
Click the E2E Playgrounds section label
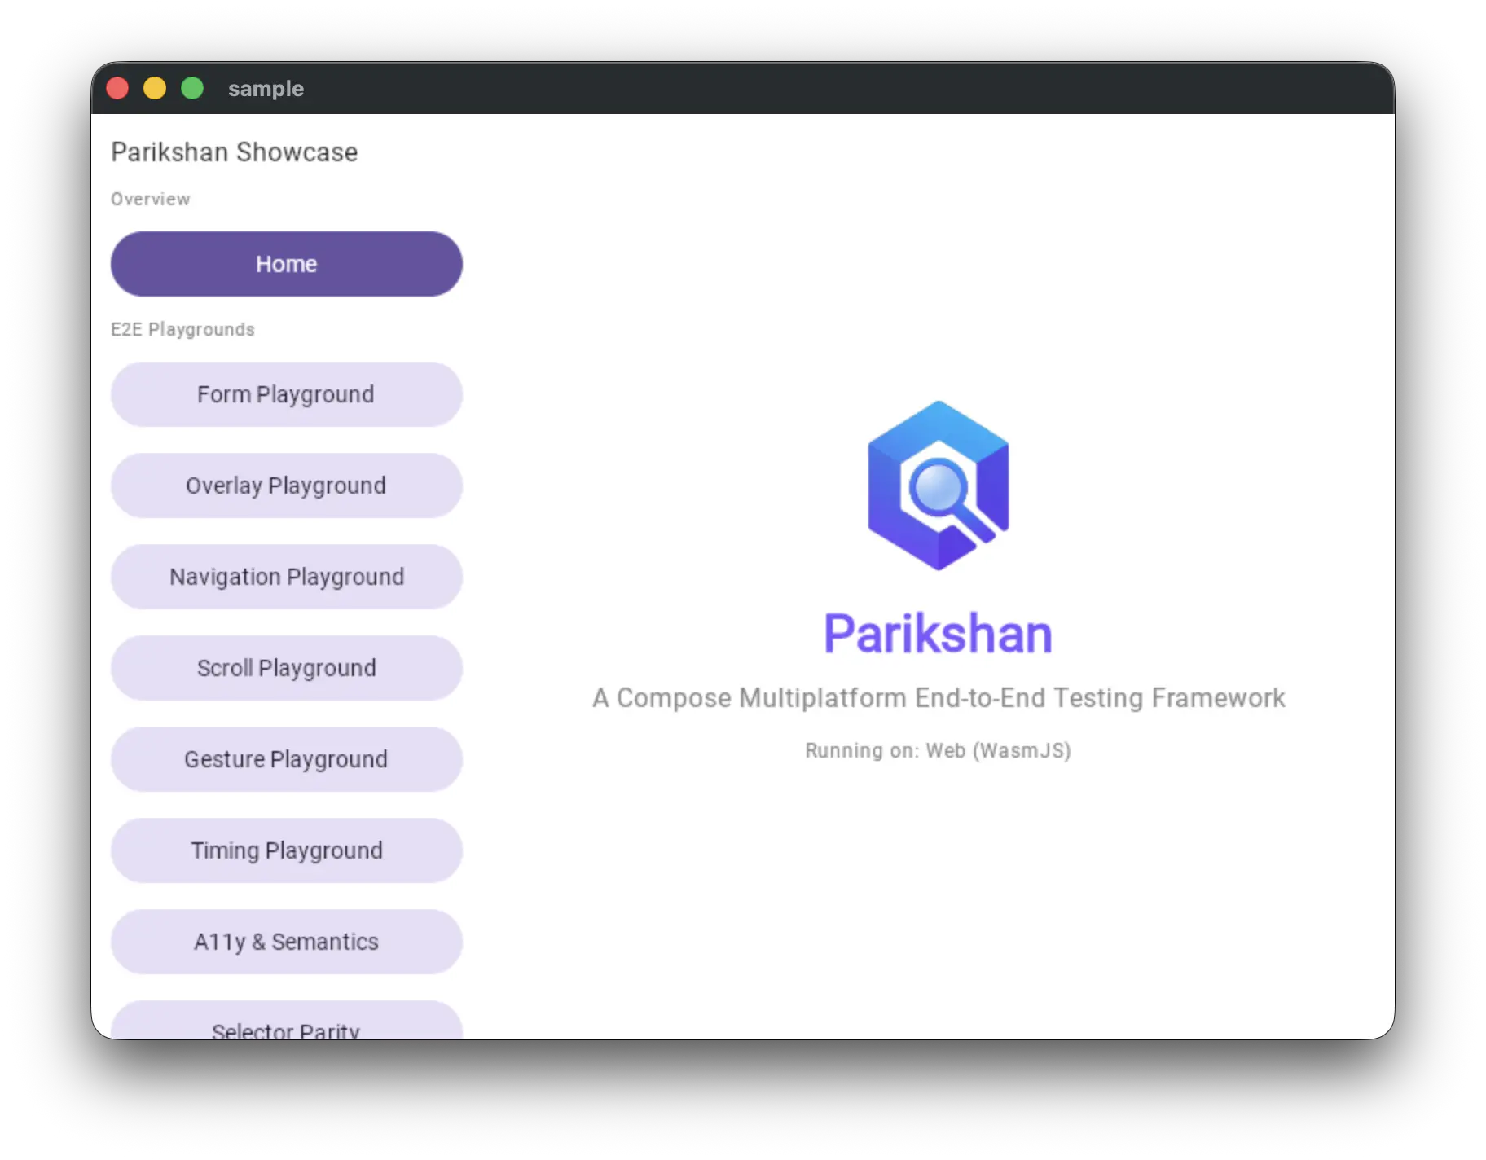(x=183, y=329)
